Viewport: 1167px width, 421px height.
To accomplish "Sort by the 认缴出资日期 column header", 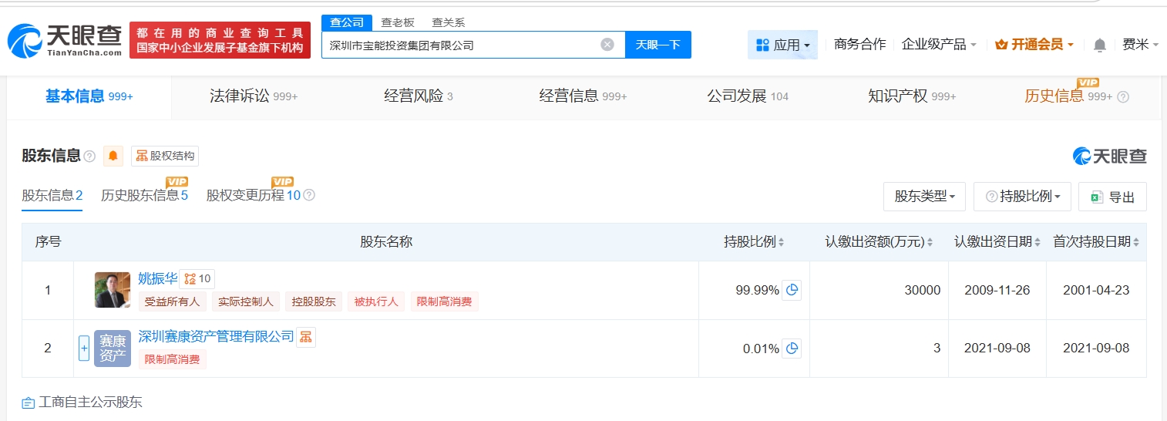I will tap(997, 242).
